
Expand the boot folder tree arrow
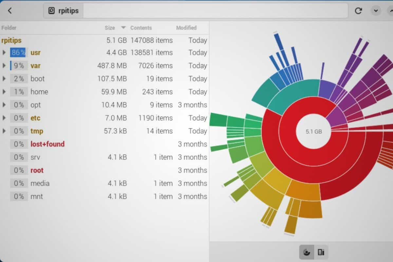(x=4, y=79)
